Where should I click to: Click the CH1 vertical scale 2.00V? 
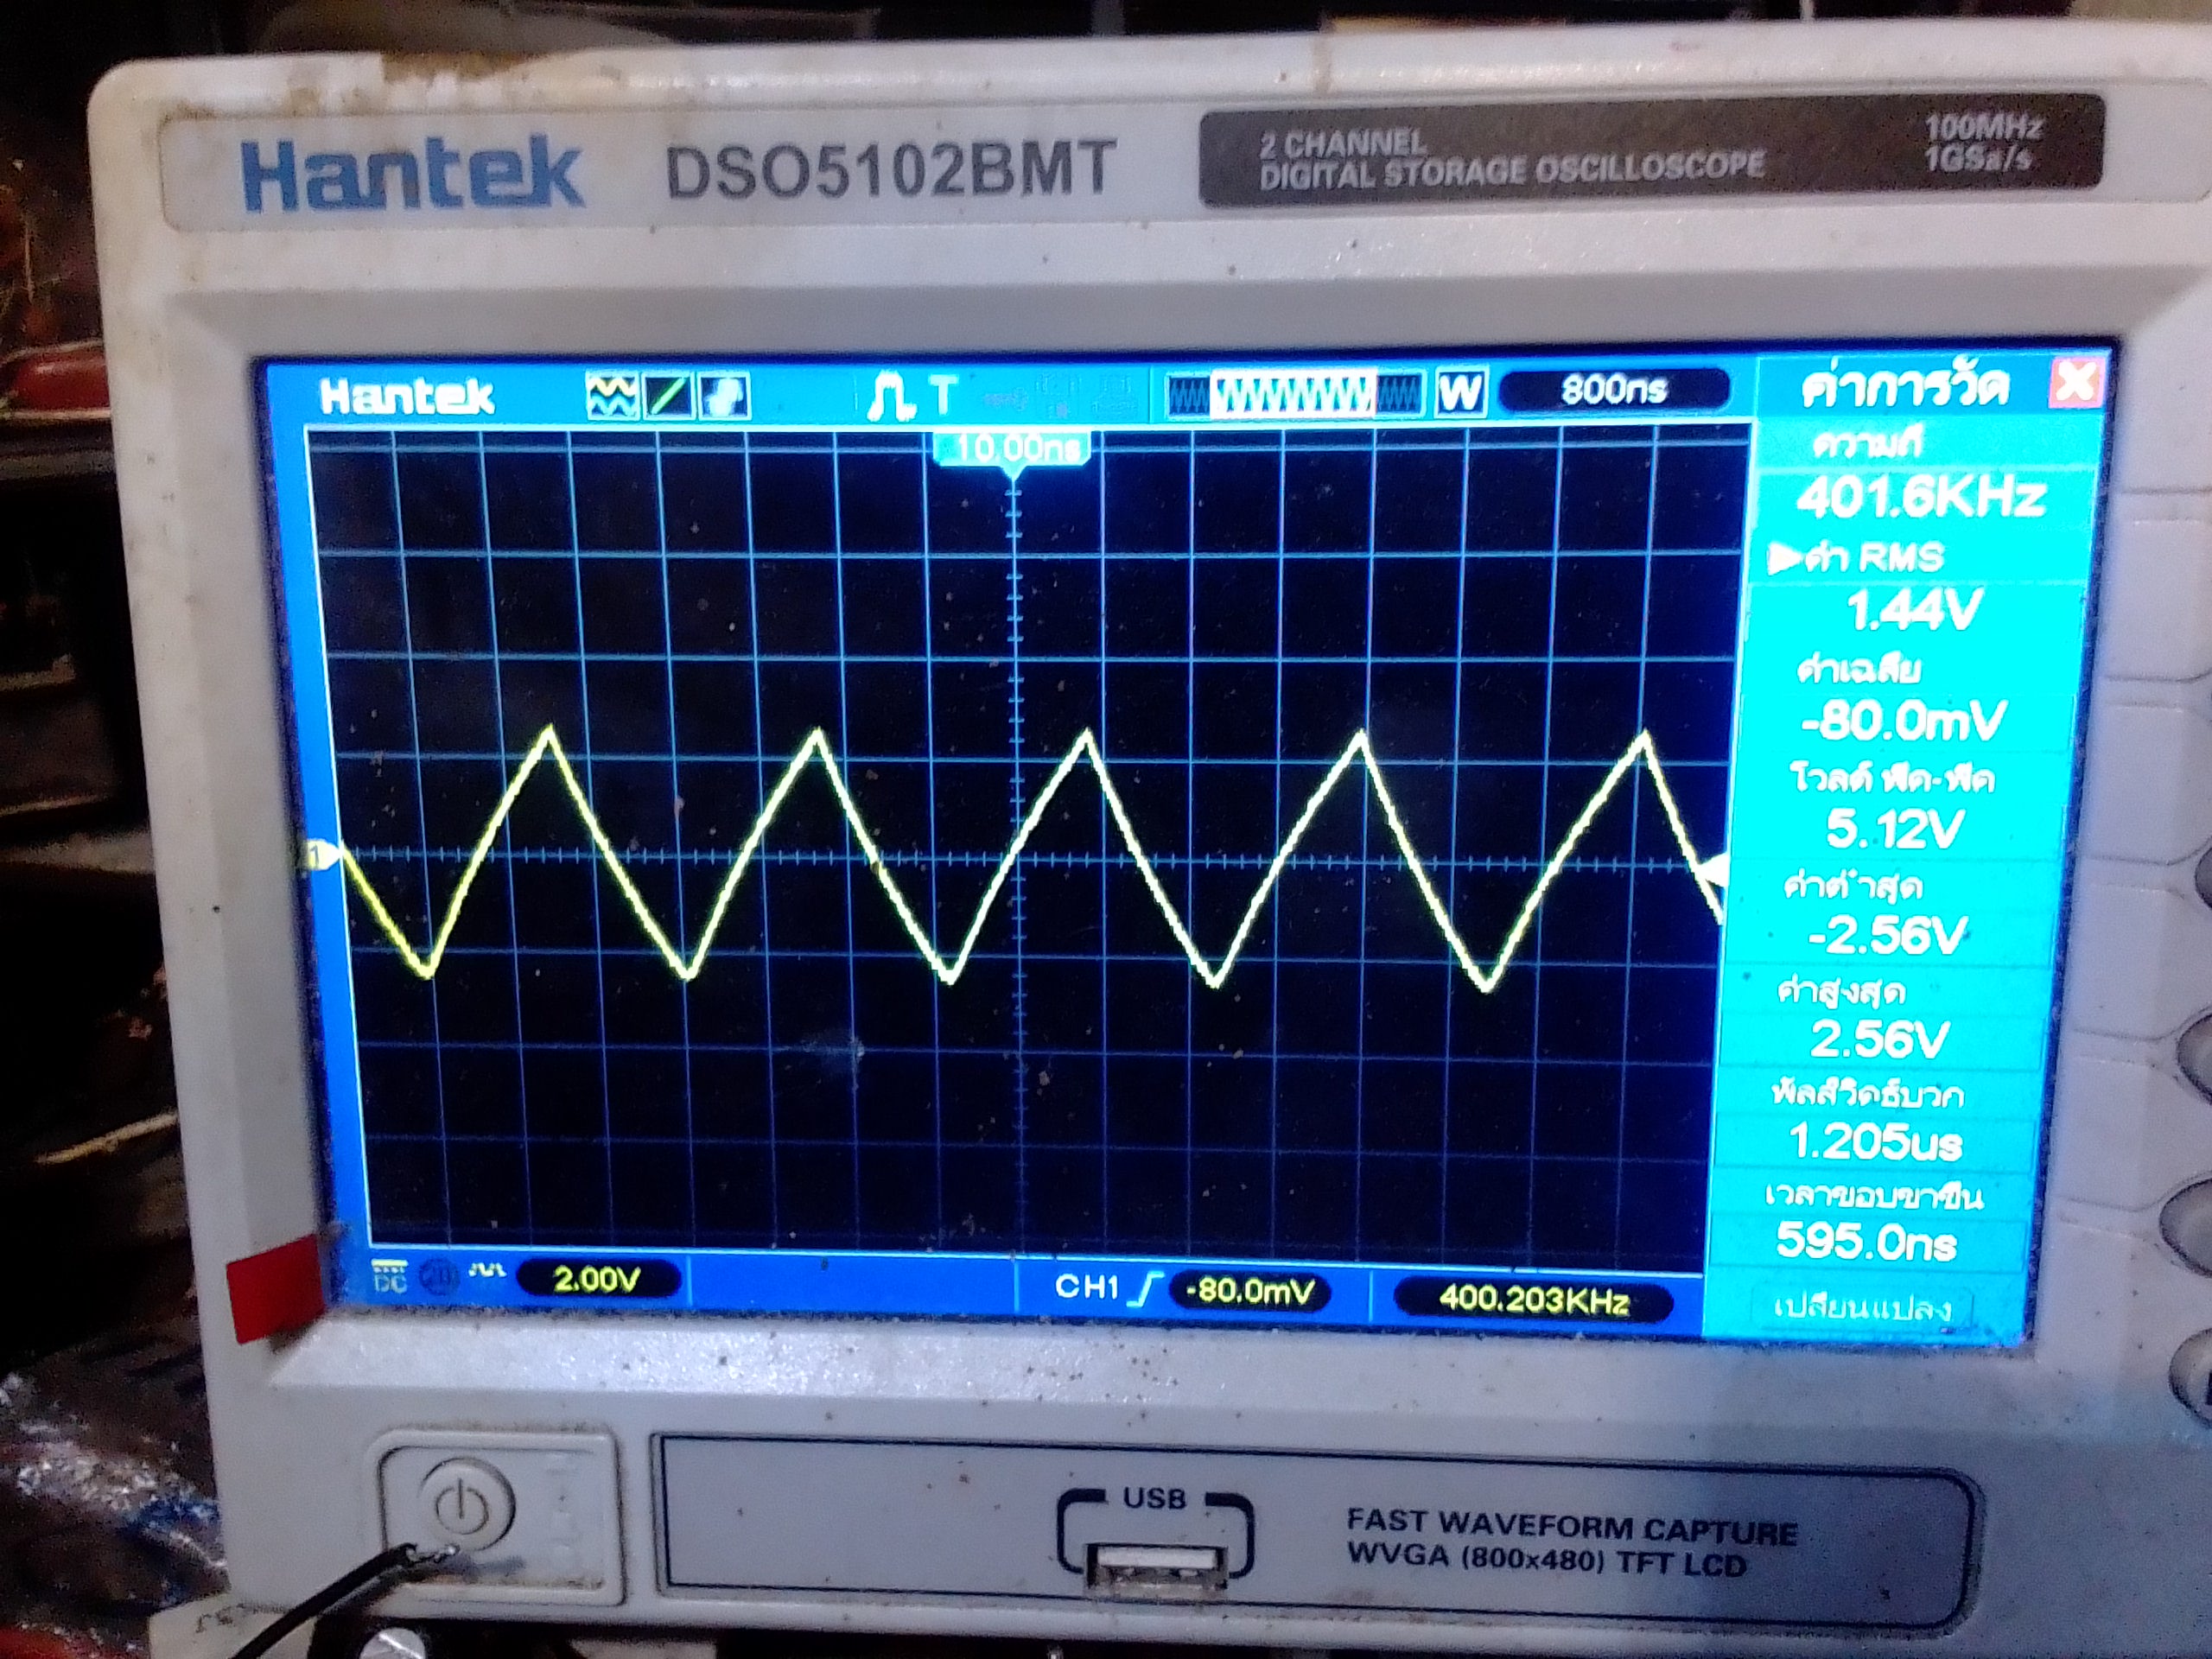point(600,1279)
